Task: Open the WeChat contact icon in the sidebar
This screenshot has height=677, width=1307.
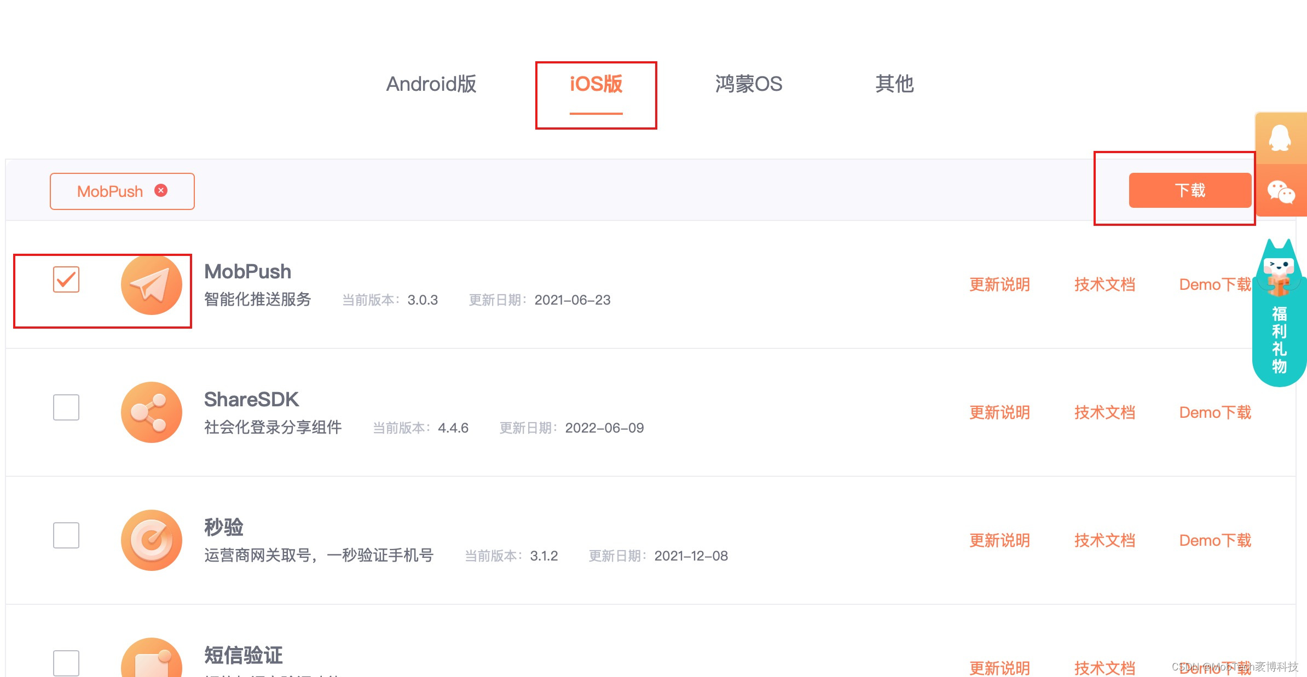Action: pos(1281,192)
